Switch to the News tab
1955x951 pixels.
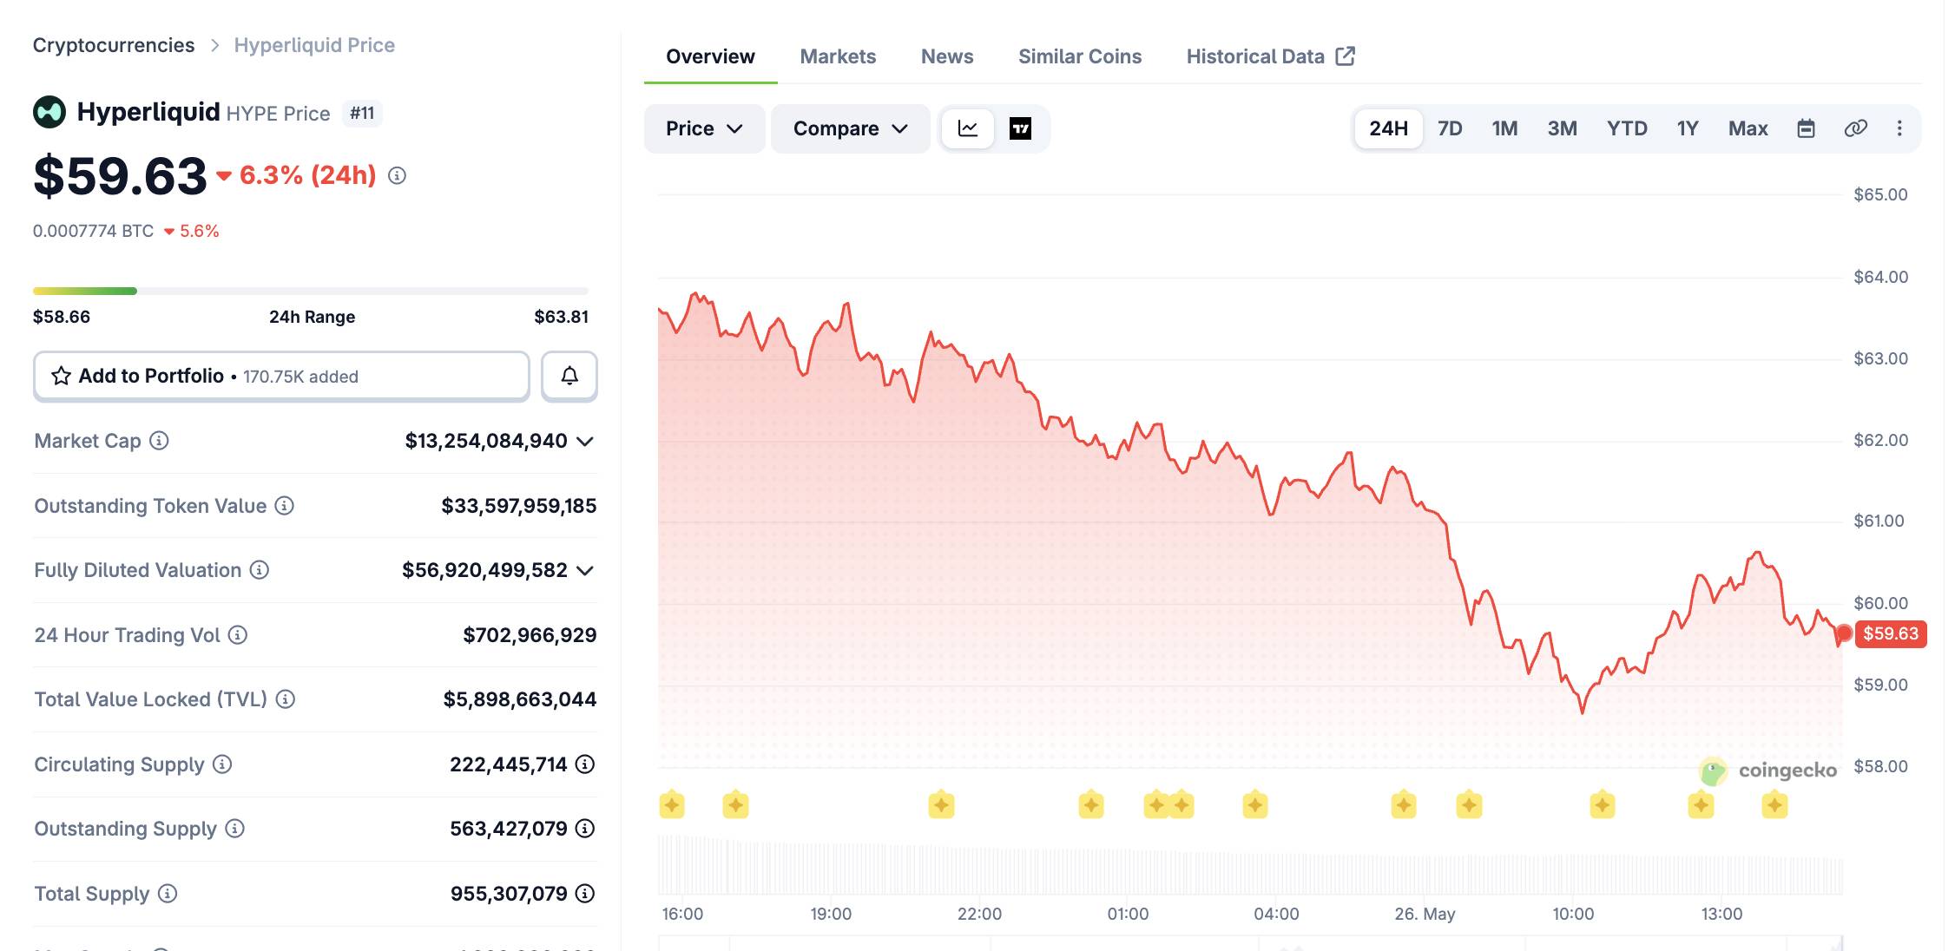(947, 56)
